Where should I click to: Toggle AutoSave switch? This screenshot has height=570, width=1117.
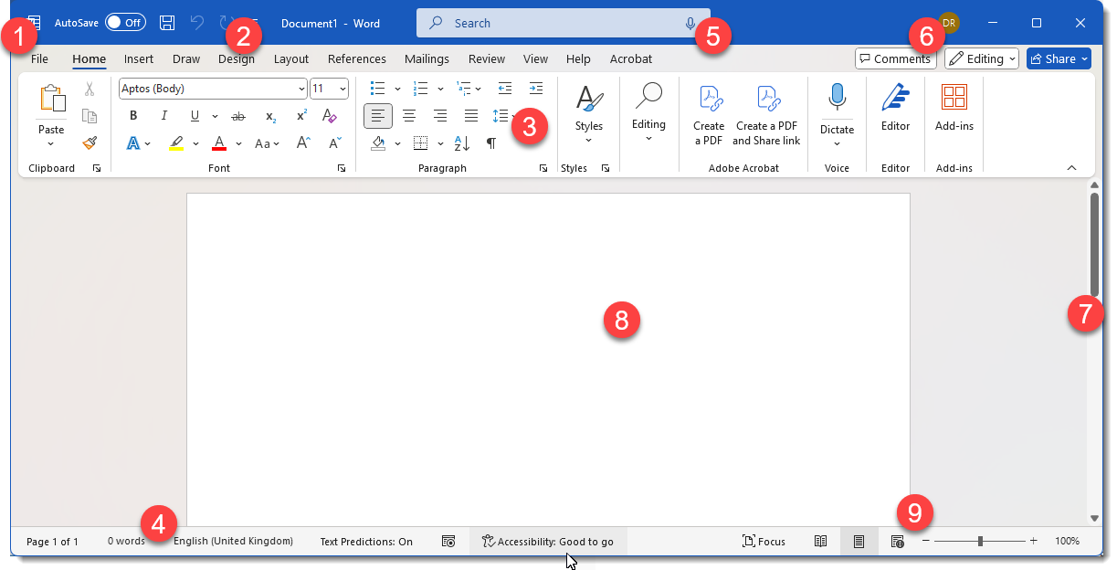coord(125,23)
